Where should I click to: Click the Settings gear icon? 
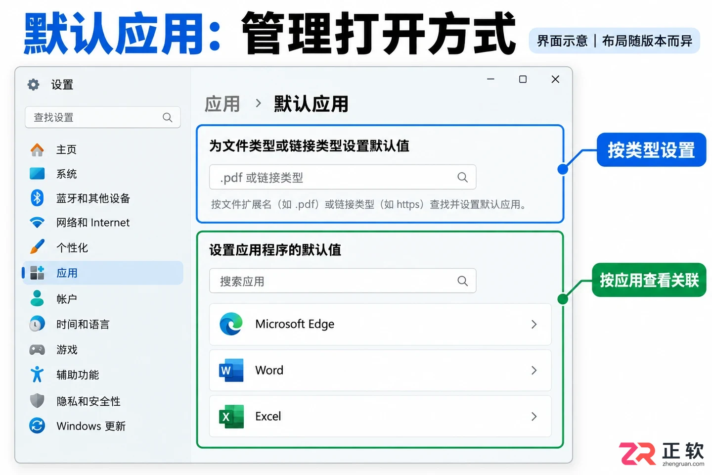click(x=33, y=85)
